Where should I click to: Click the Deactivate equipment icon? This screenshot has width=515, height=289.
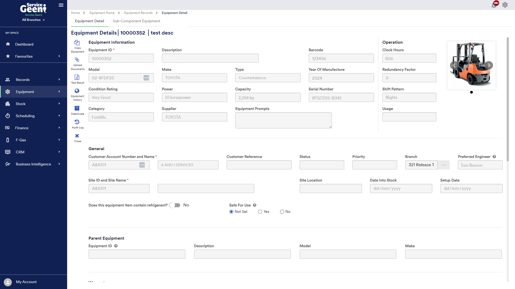tap(77, 108)
